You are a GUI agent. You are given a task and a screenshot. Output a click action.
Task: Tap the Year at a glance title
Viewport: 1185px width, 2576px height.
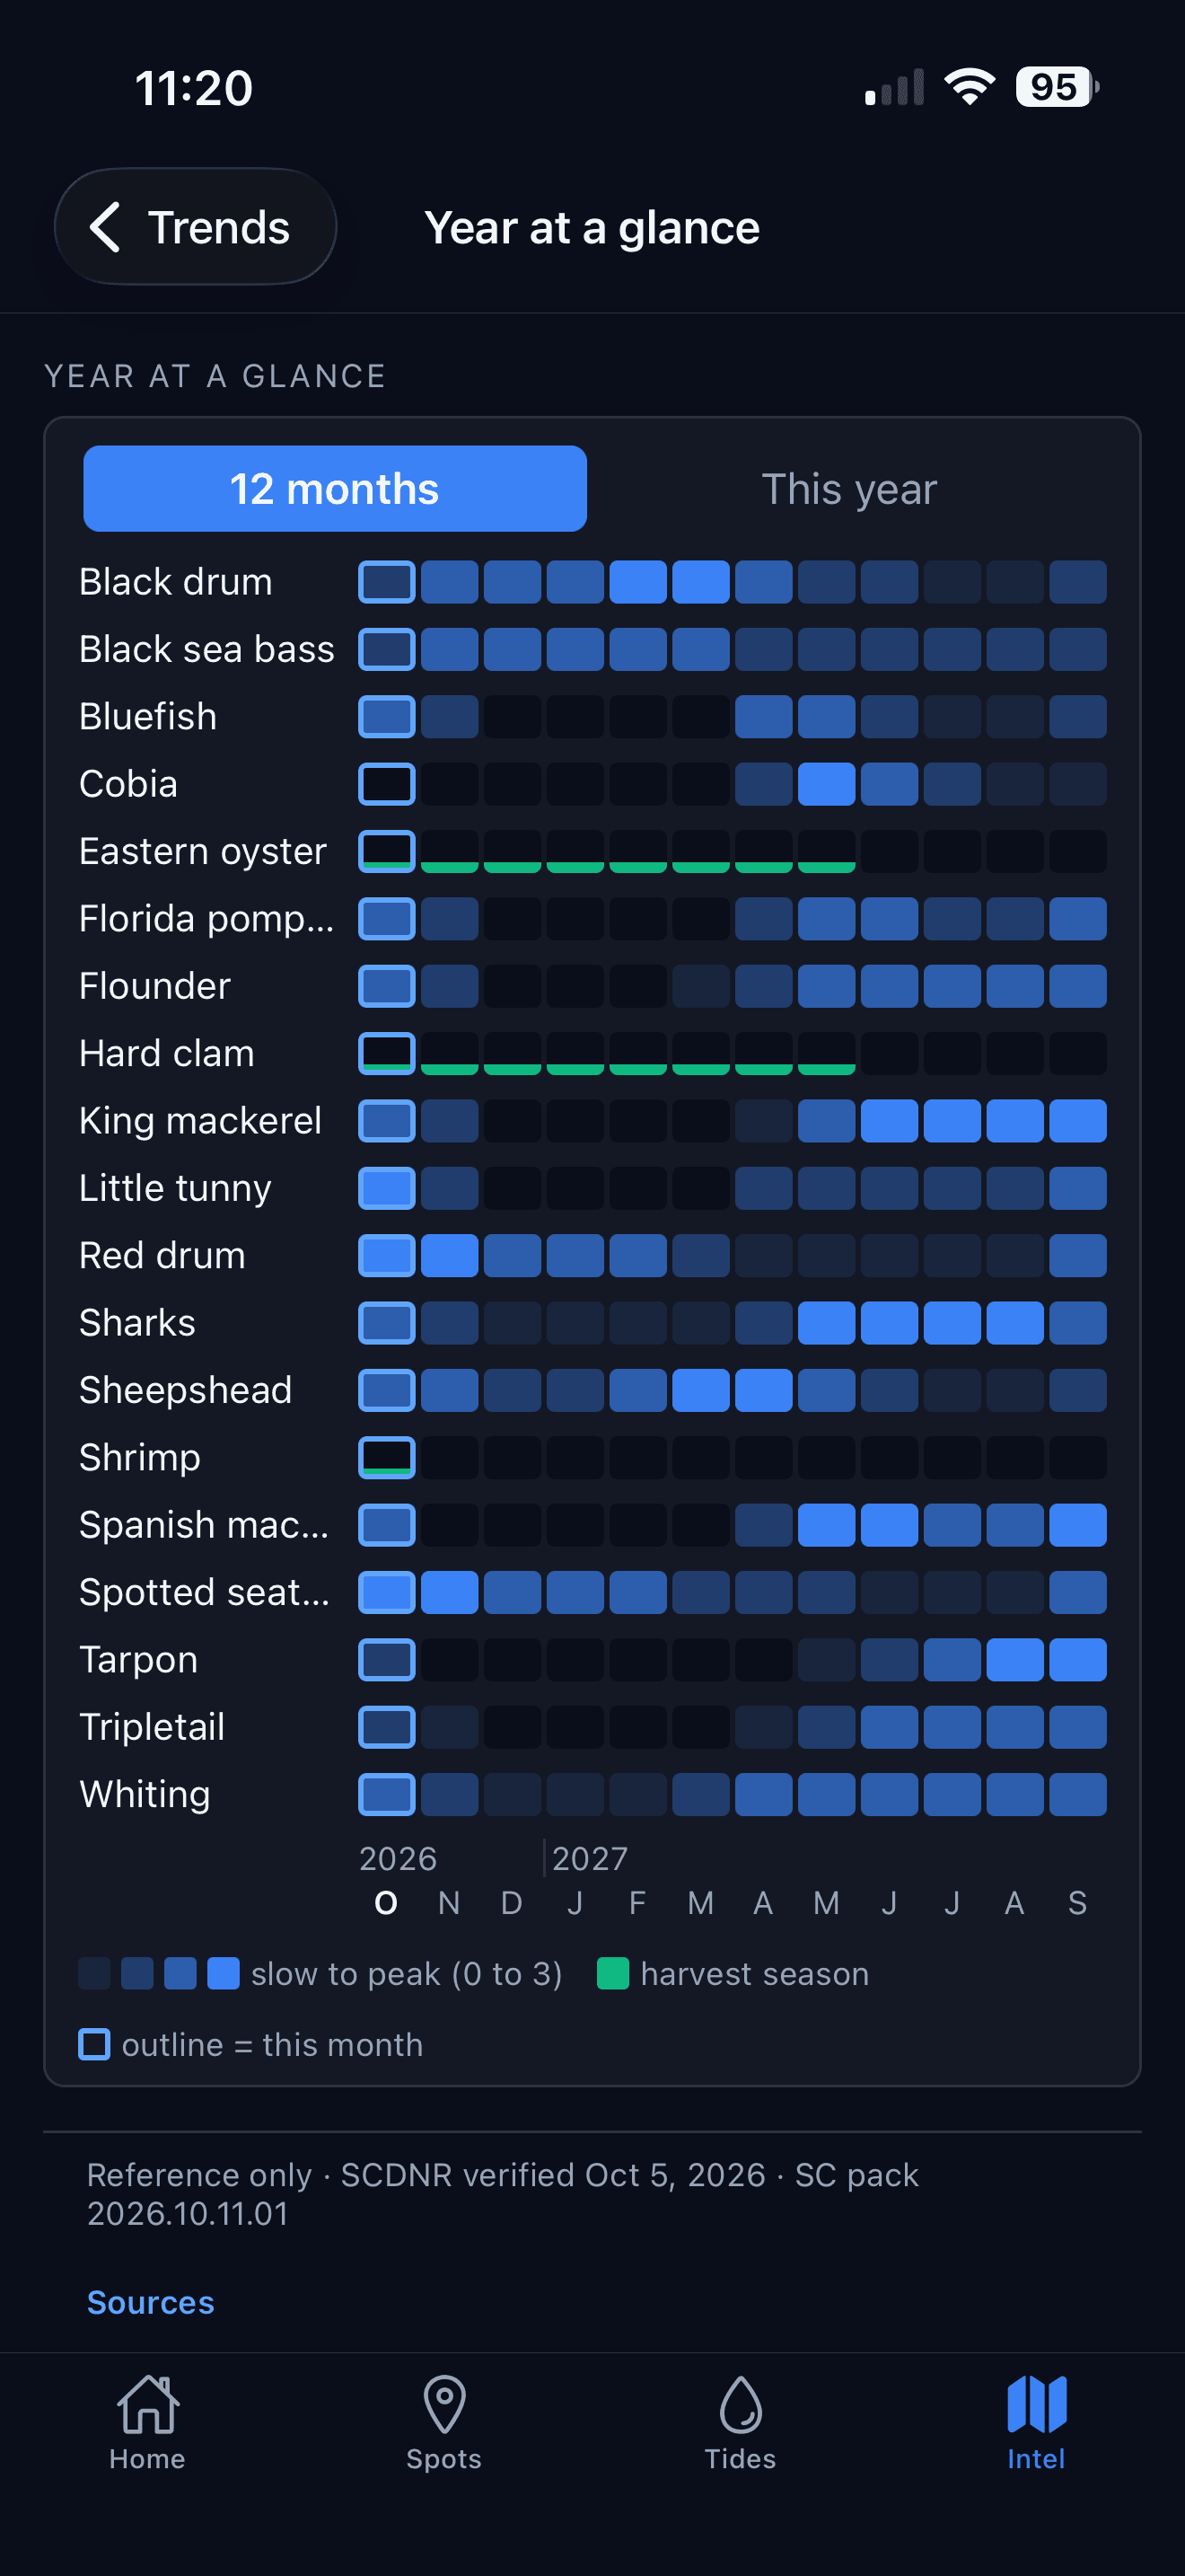(592, 228)
